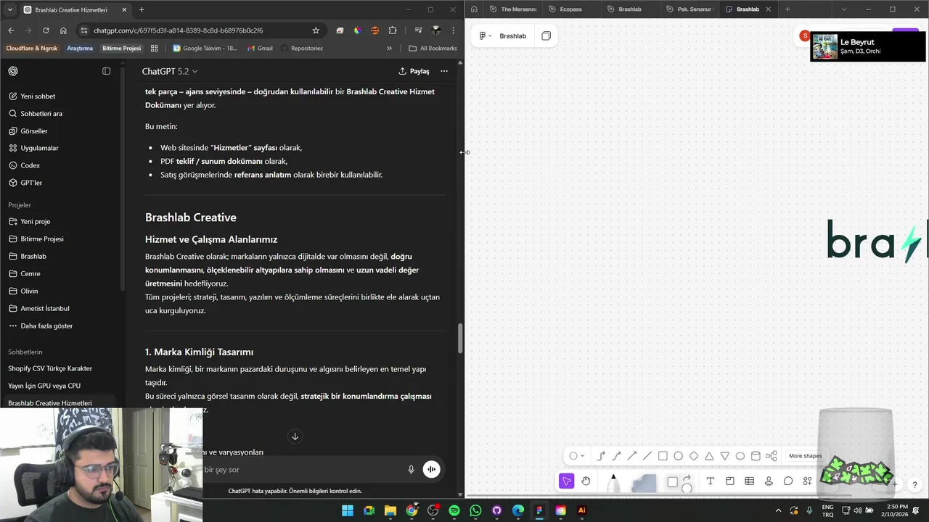Choose the ellipse shape in shapes row

740,456
